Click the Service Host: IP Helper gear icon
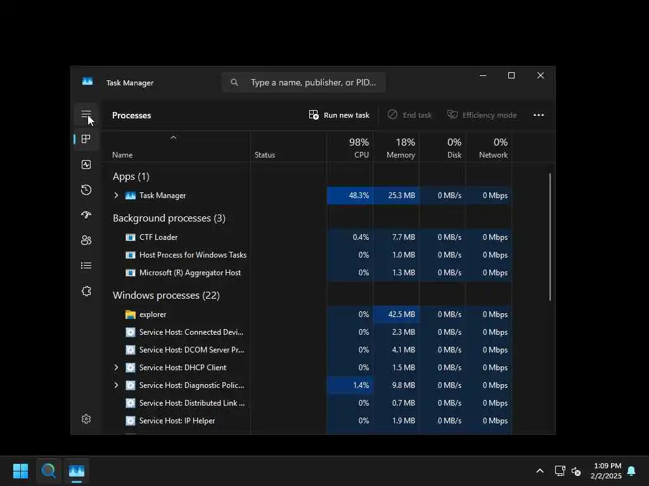The image size is (649, 486). (x=131, y=421)
